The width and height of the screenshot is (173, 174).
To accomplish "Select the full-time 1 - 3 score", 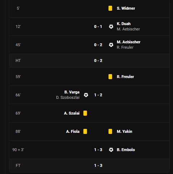I will (x=98, y=165).
